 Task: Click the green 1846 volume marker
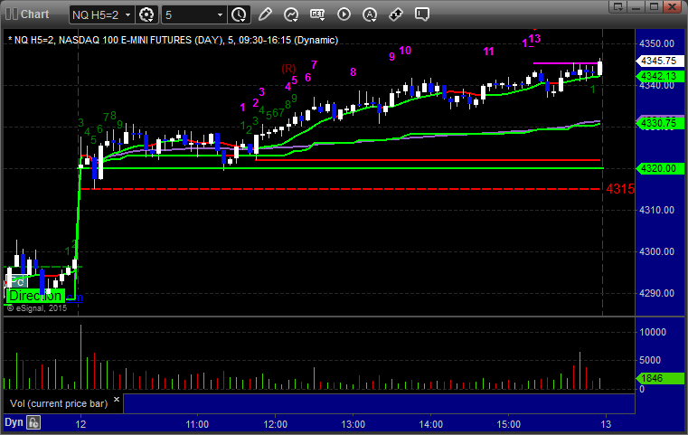[659, 378]
